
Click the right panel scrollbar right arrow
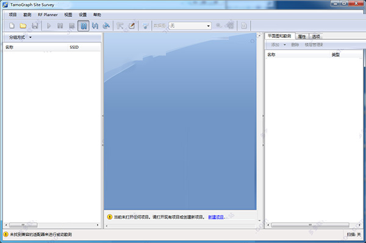click(359, 225)
